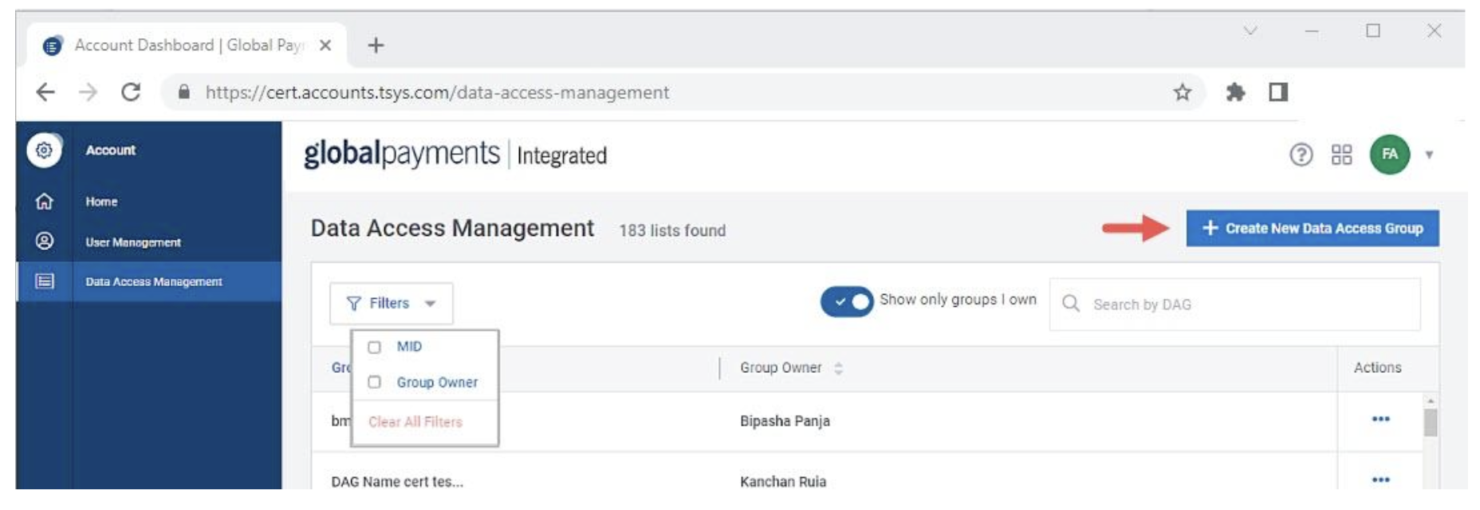Click the Account gear icon in sidebar
The height and width of the screenshot is (510, 1480).
[45, 150]
